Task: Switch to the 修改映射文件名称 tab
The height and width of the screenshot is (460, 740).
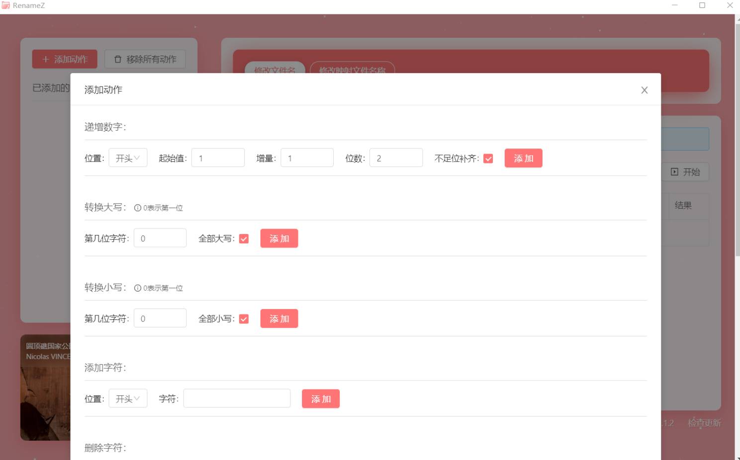Action: point(352,68)
